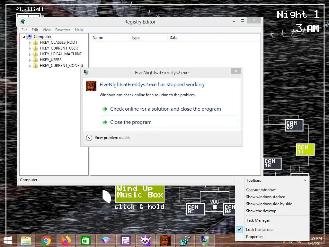The height and width of the screenshot is (247, 329).
Task: Switch to Registry Editor taskbar icon
Action: point(185,241)
